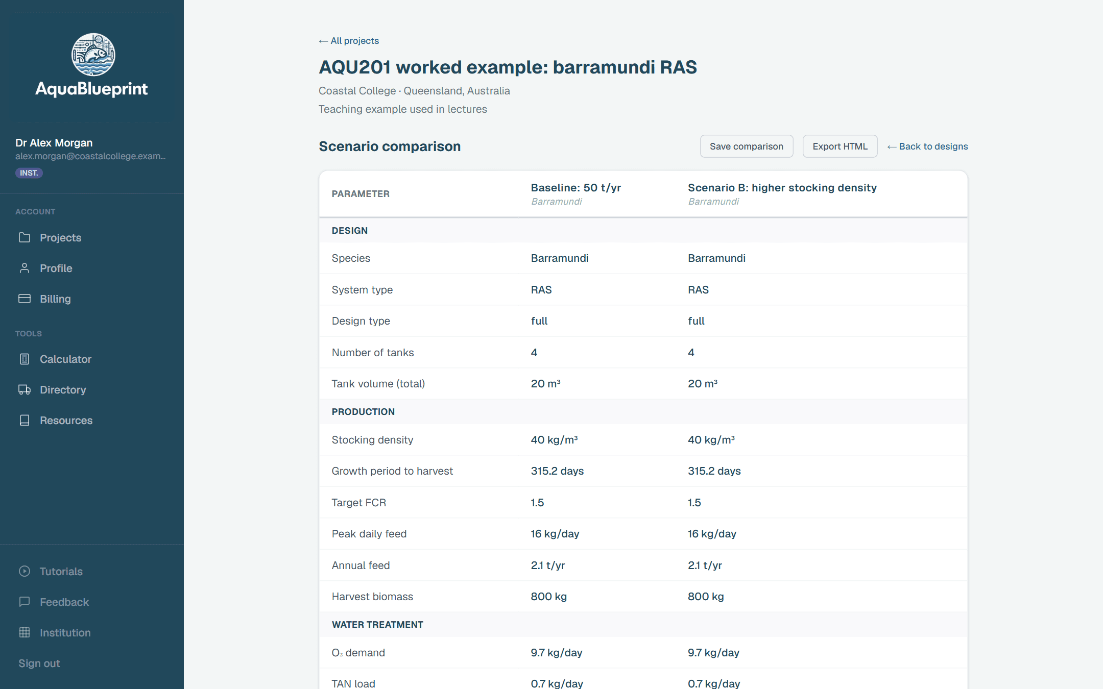Viewport: 1103px width, 689px height.
Task: Click the Baseline: 50 t/yr column header
Action: [x=576, y=188]
